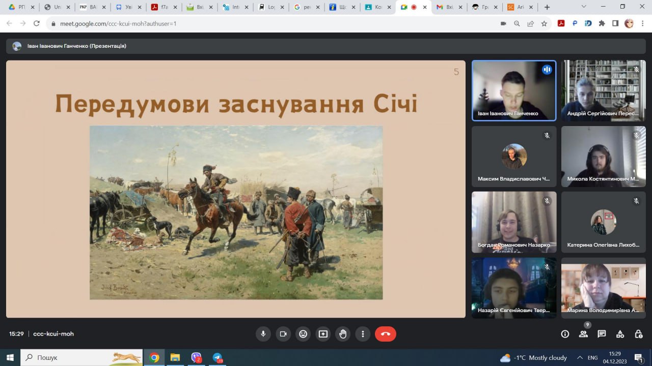
Task: Open the Chrome extensions puzzle menu
Action: coord(602,23)
